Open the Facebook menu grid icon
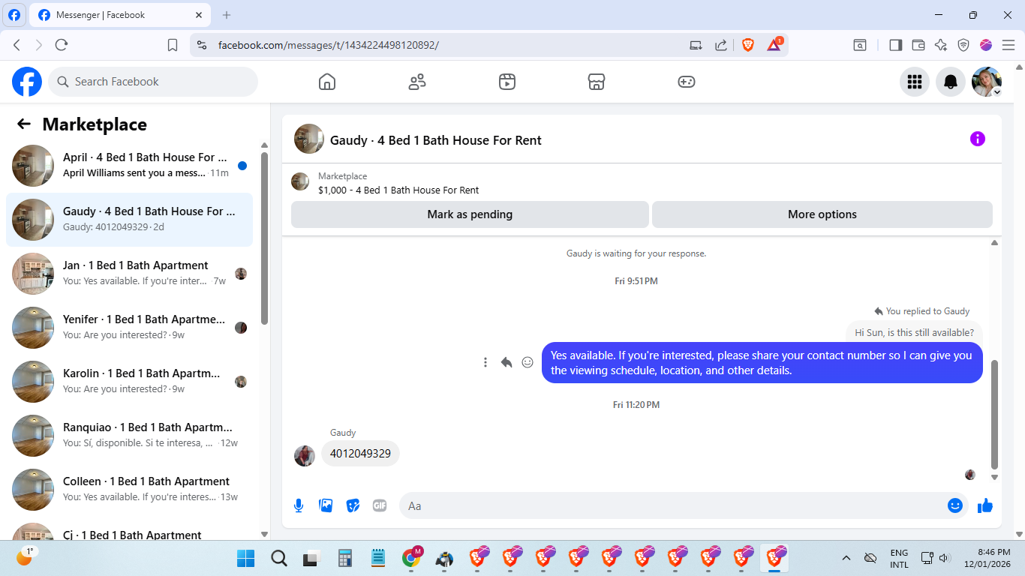Screen dimensions: 1025x576 pyautogui.click(x=915, y=82)
